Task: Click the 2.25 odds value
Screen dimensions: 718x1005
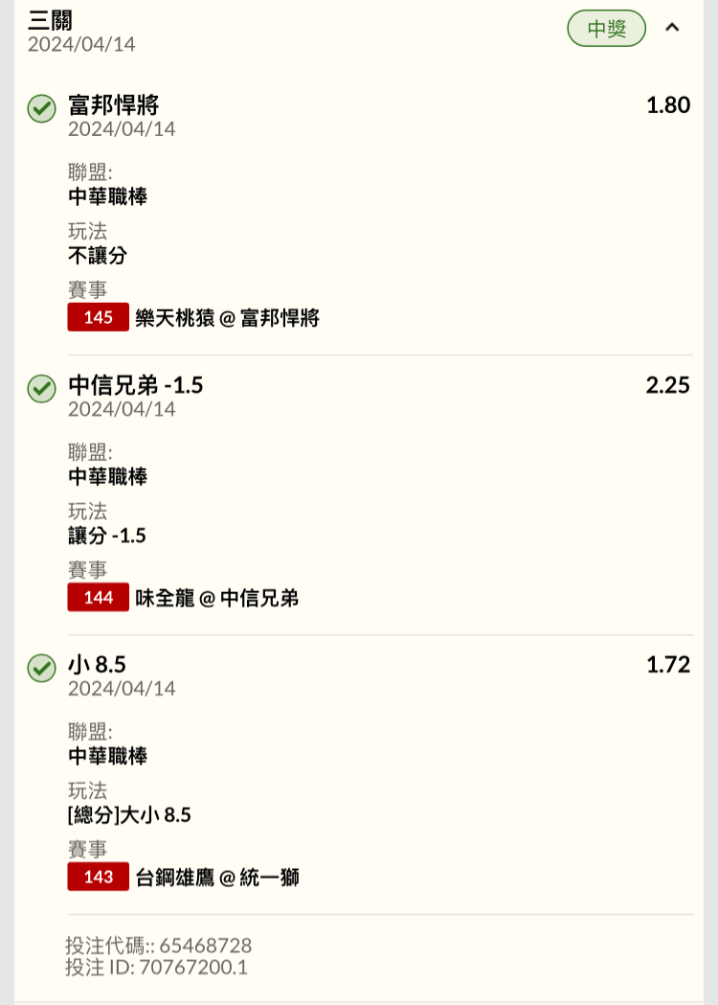Action: click(x=667, y=384)
